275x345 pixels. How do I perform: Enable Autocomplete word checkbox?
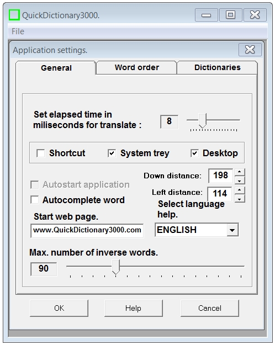point(35,200)
